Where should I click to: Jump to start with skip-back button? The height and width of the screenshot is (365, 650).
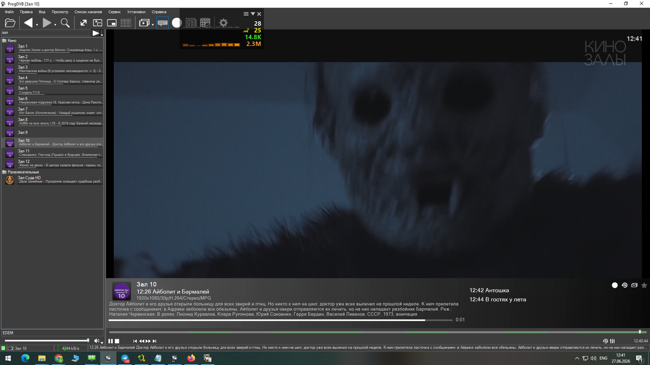(x=135, y=341)
